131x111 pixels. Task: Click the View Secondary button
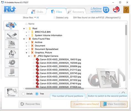click(114, 104)
